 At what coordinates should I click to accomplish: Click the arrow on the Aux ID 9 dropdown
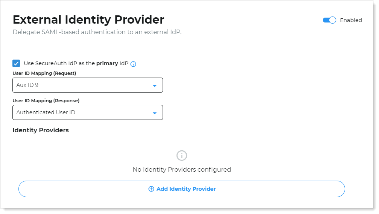[x=154, y=85]
